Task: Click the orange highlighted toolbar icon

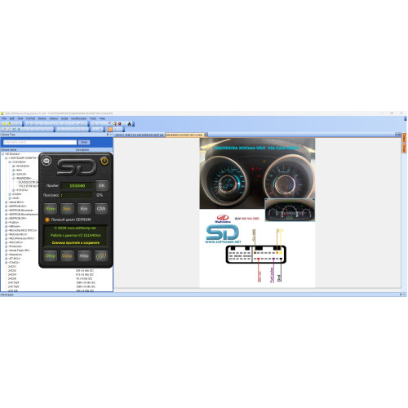Action: pos(110,129)
